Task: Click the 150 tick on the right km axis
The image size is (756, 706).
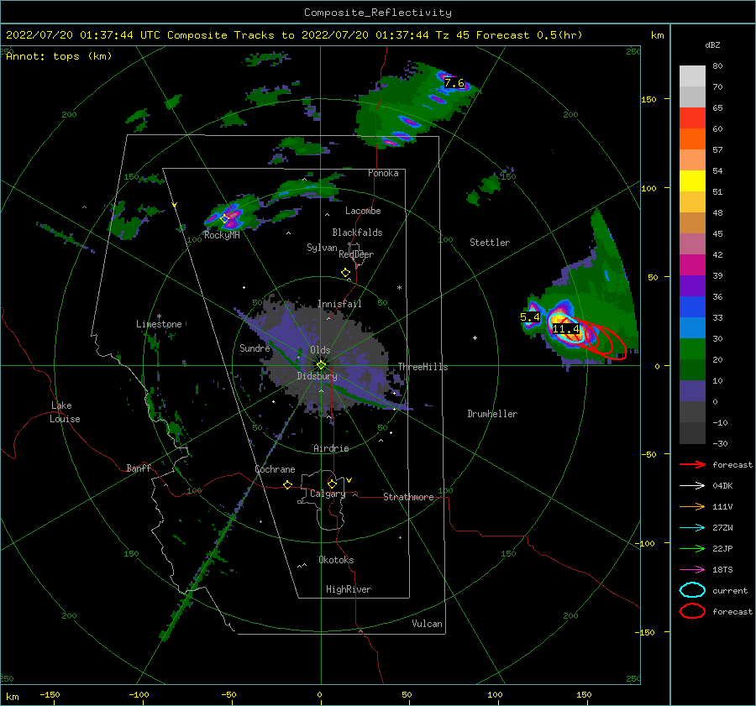Action: point(649,99)
